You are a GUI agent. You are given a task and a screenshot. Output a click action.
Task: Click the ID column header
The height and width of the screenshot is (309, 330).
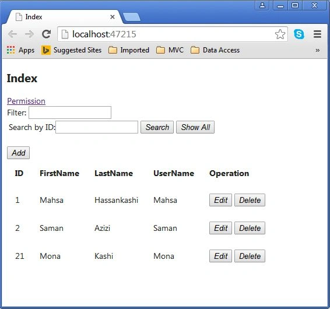[19, 173]
